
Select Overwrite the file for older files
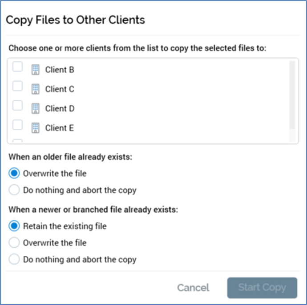15,173
